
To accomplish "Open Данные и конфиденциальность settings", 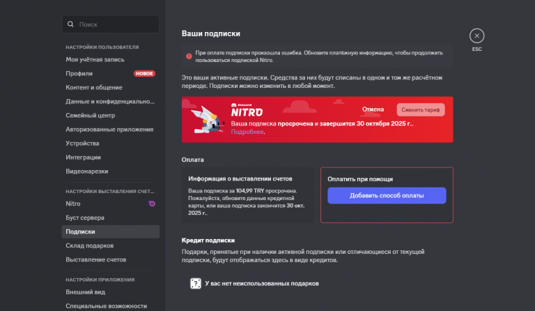I will pyautogui.click(x=110, y=101).
